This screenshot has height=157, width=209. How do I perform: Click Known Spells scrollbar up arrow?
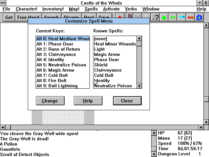tap(139, 39)
